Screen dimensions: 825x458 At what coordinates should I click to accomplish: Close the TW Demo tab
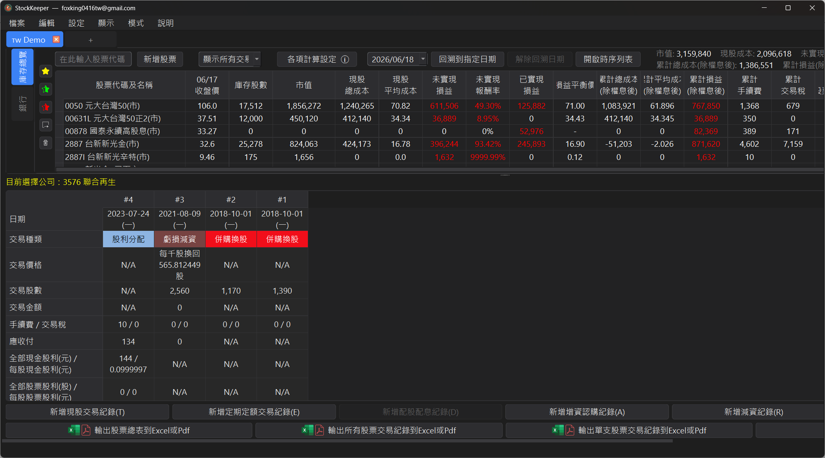56,39
